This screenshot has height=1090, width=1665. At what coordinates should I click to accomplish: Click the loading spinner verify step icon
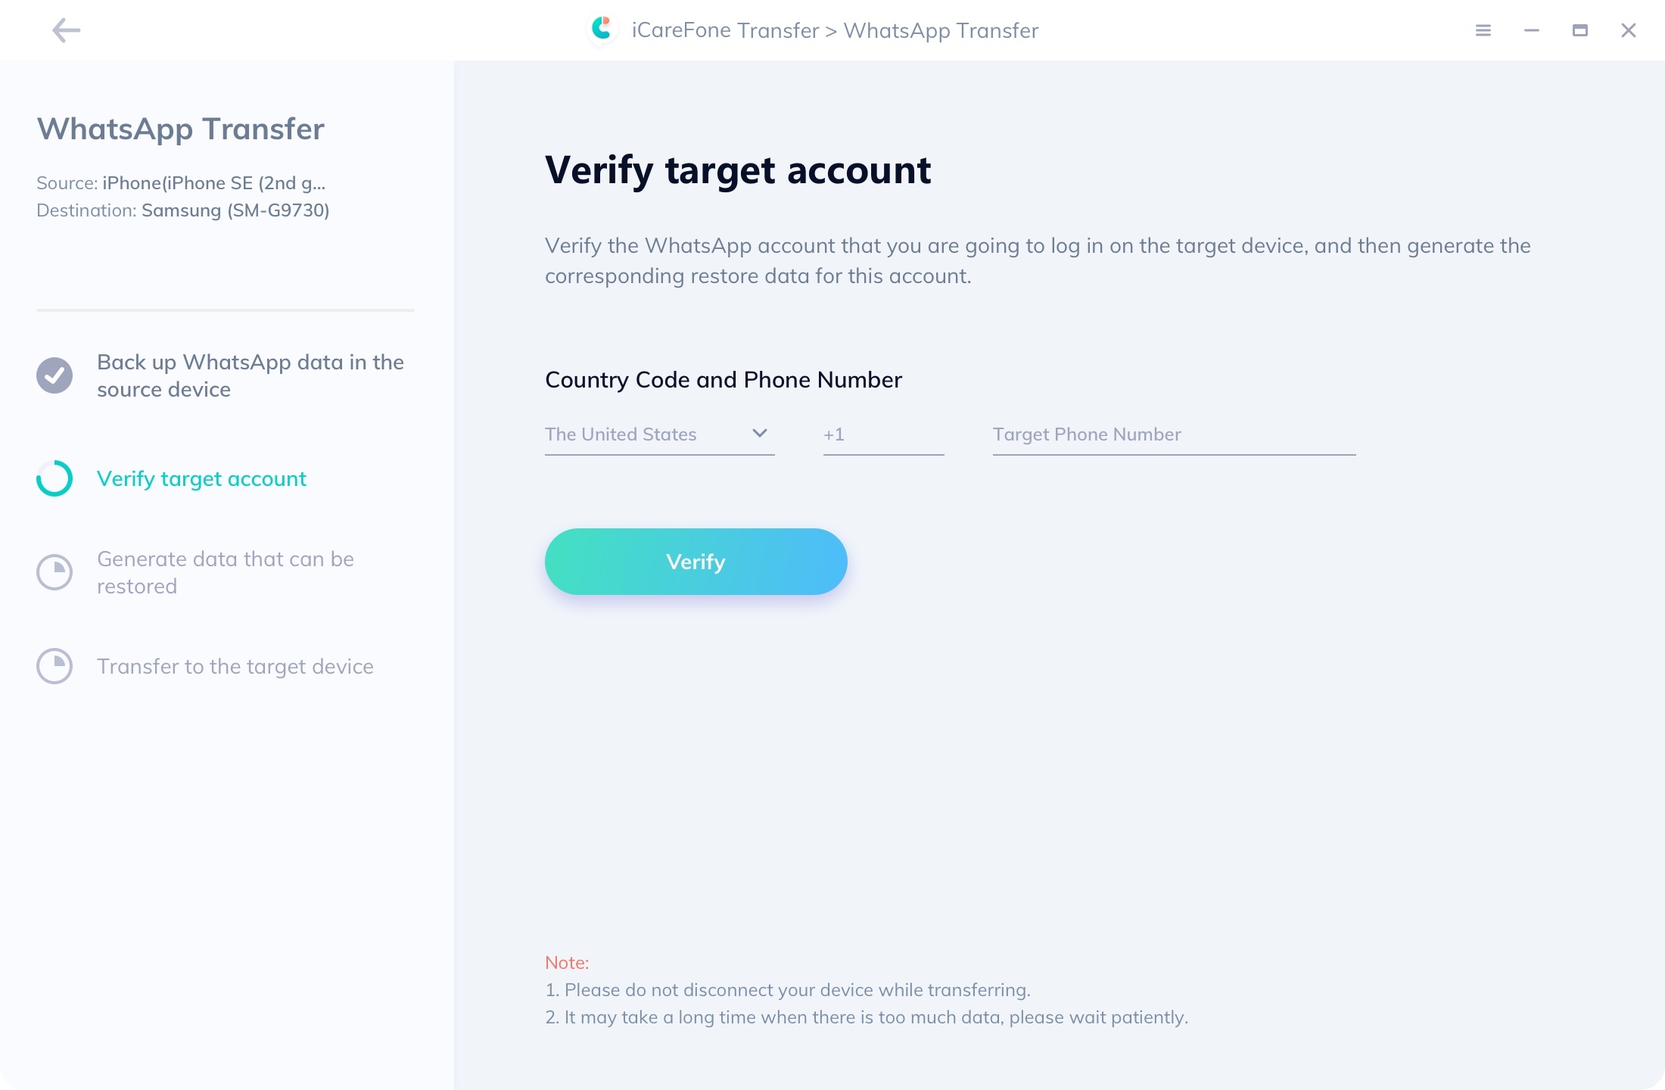tap(54, 478)
